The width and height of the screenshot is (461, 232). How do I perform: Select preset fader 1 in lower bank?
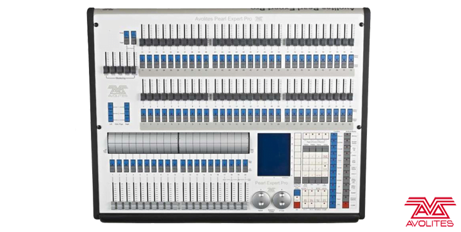(x=143, y=97)
